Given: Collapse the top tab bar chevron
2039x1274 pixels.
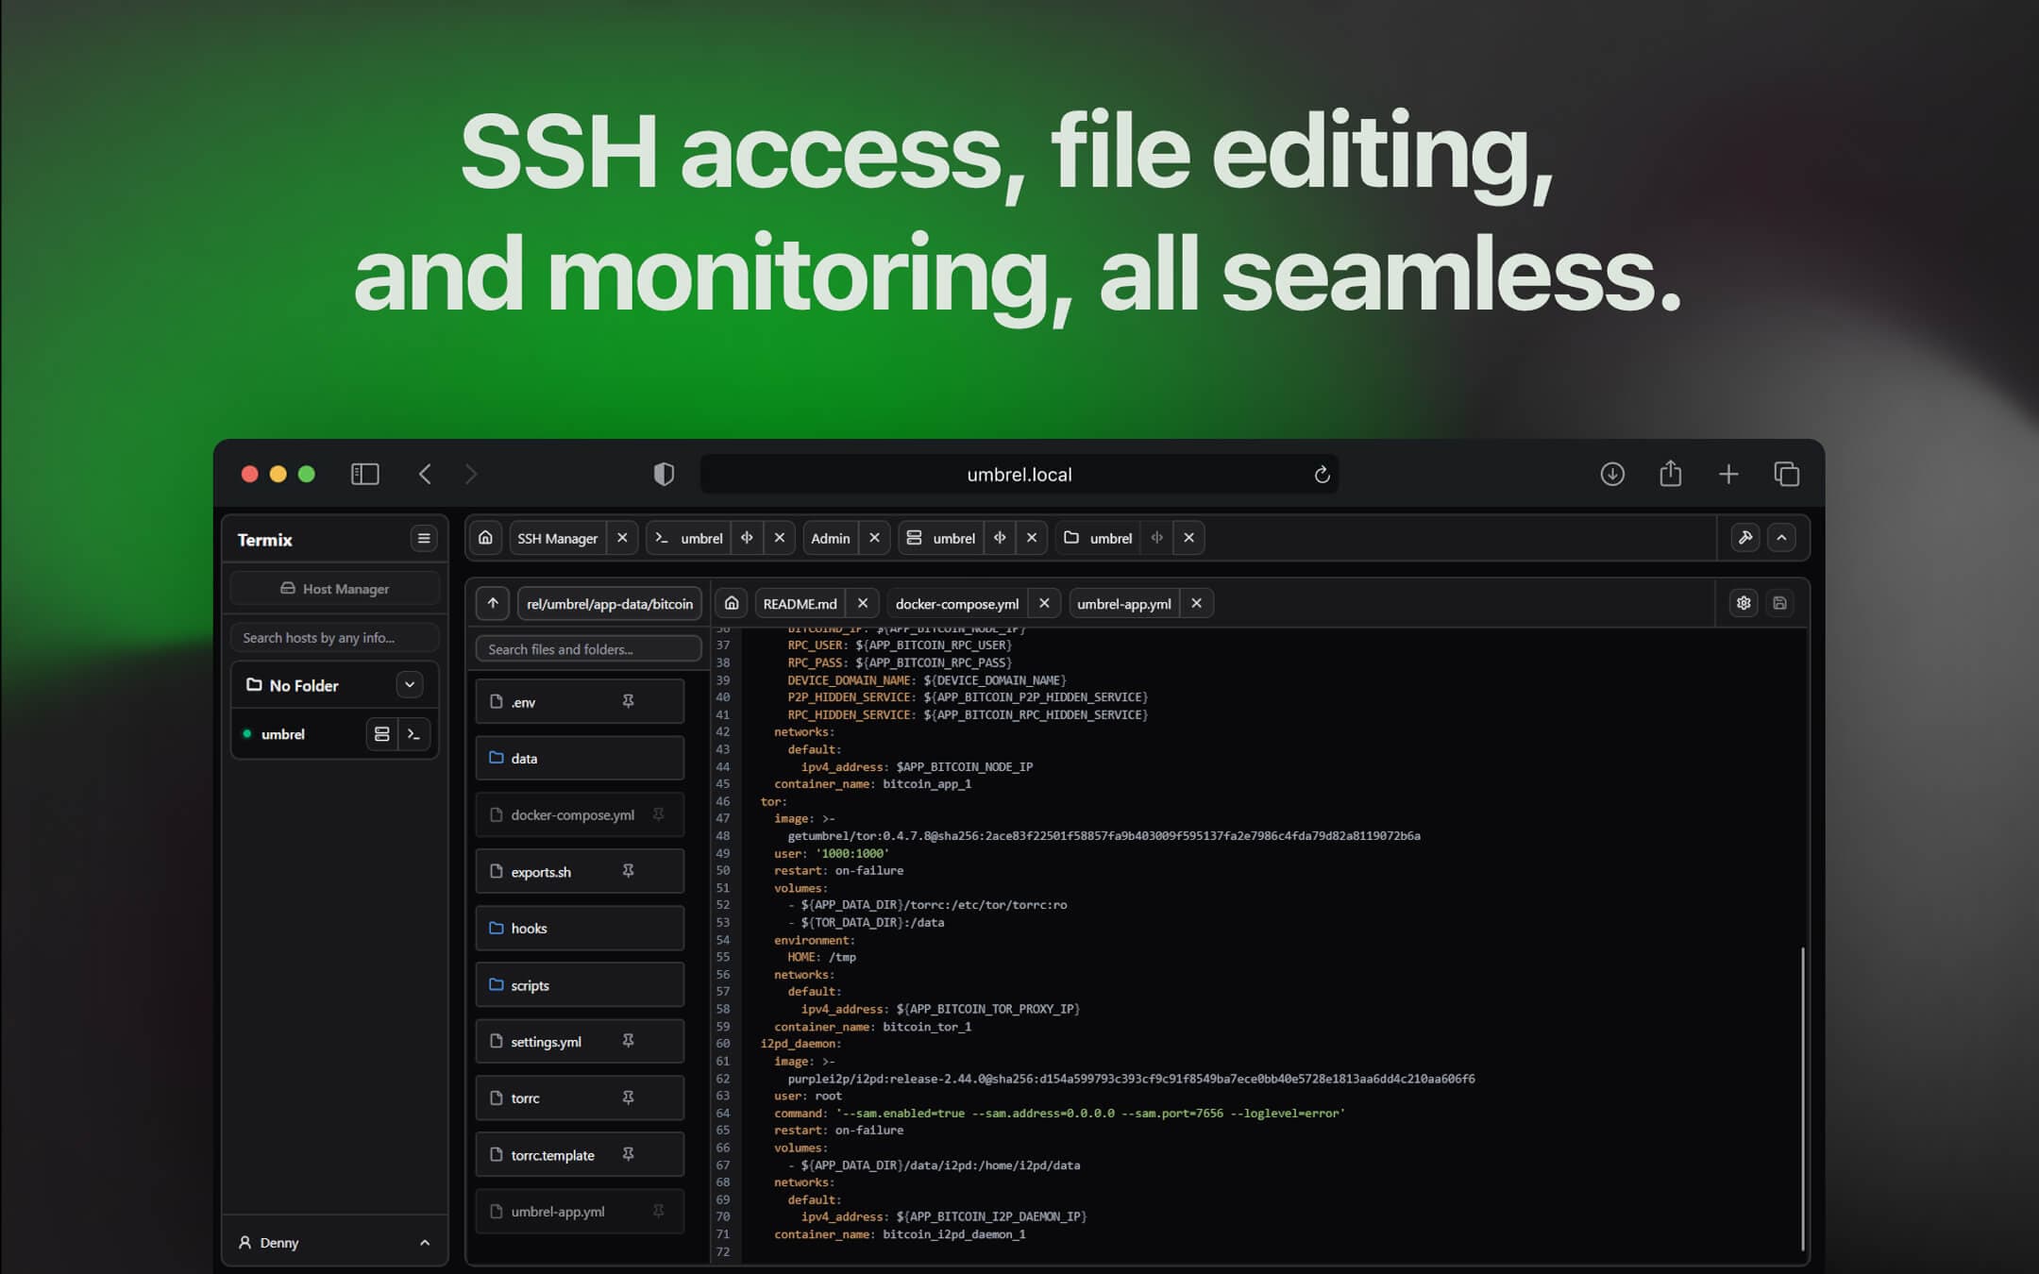Looking at the screenshot, I should [1781, 538].
